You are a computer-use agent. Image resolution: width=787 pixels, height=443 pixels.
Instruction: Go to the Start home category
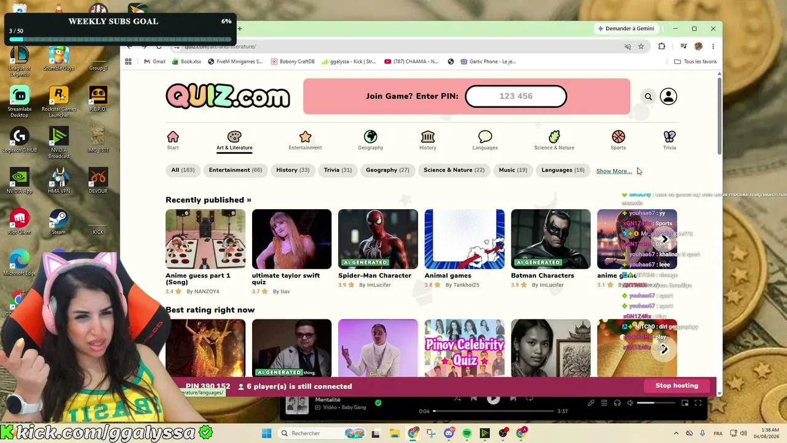coord(173,140)
